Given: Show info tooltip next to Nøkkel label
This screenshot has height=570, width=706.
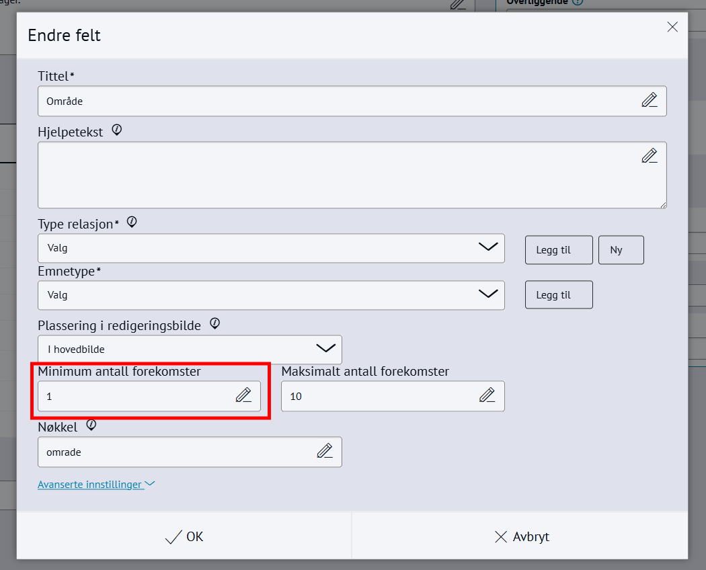Looking at the screenshot, I should tap(91, 425).
